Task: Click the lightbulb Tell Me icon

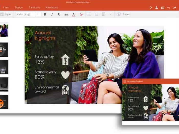Action: (151, 8)
